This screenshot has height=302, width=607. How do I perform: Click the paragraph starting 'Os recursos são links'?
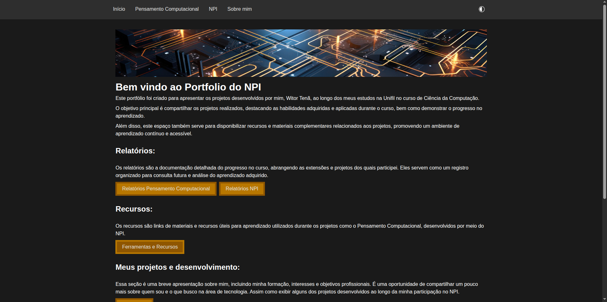click(x=299, y=230)
